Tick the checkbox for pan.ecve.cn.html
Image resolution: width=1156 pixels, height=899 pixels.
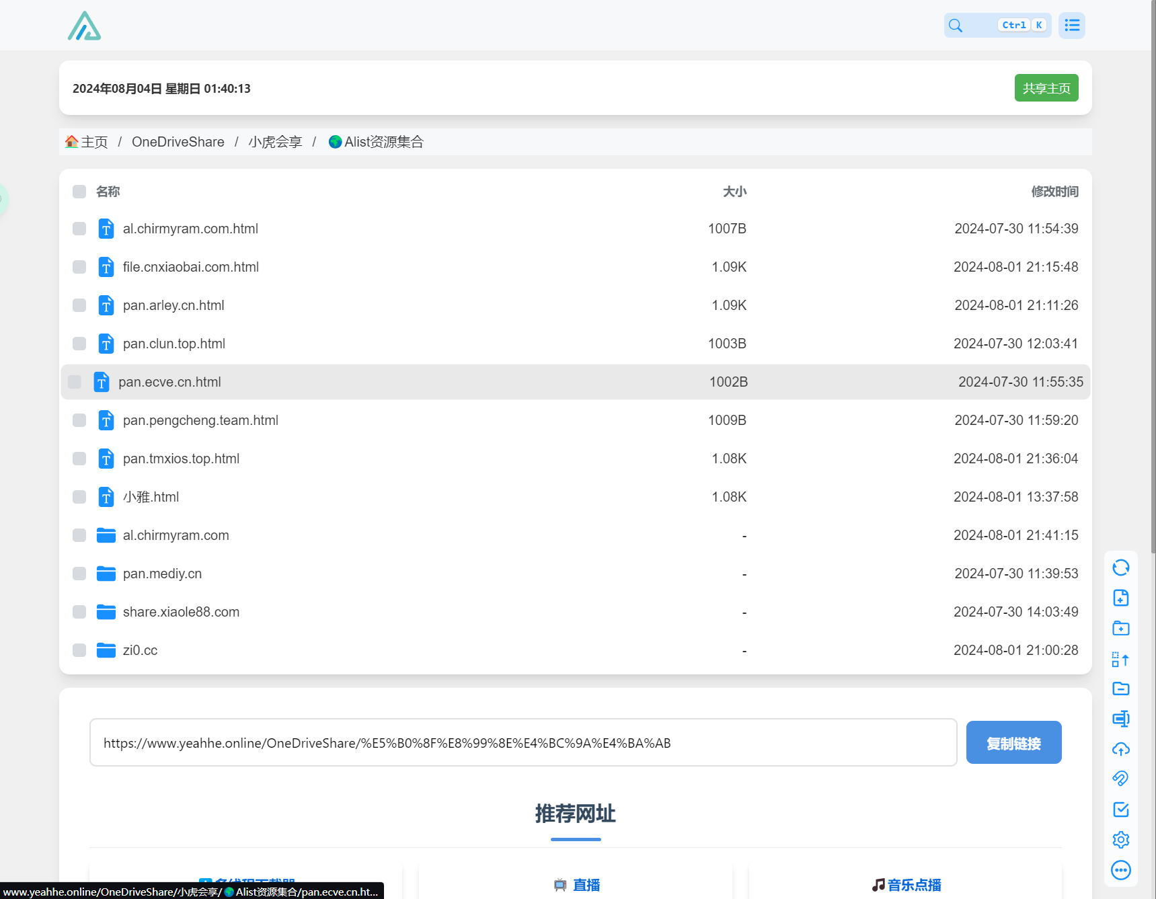(x=75, y=382)
